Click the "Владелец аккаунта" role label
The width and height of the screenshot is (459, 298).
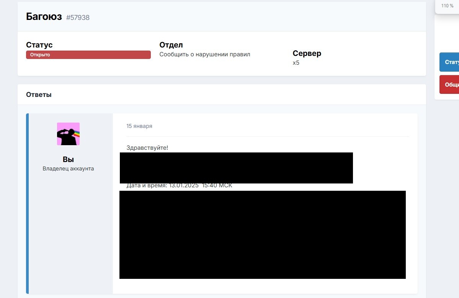pos(68,169)
